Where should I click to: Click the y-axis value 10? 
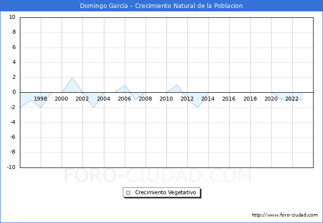(x=12, y=17)
